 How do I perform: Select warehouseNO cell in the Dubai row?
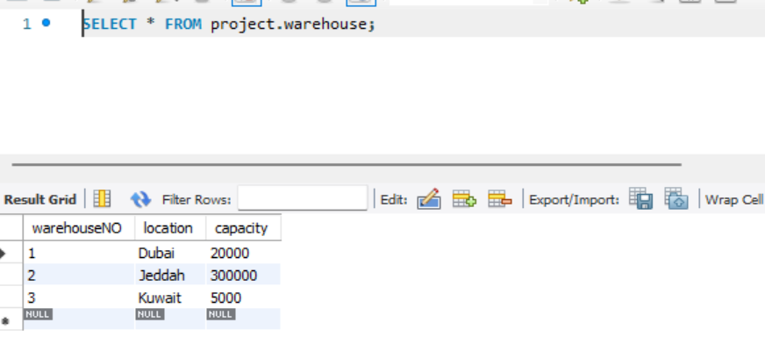pyautogui.click(x=79, y=254)
